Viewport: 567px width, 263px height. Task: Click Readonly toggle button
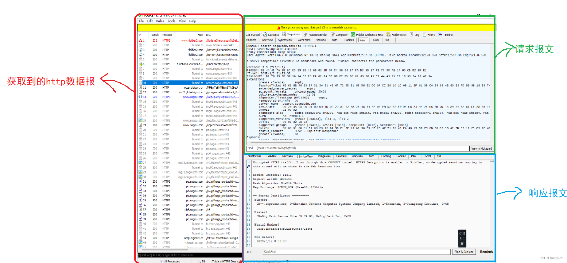[x=487, y=252]
